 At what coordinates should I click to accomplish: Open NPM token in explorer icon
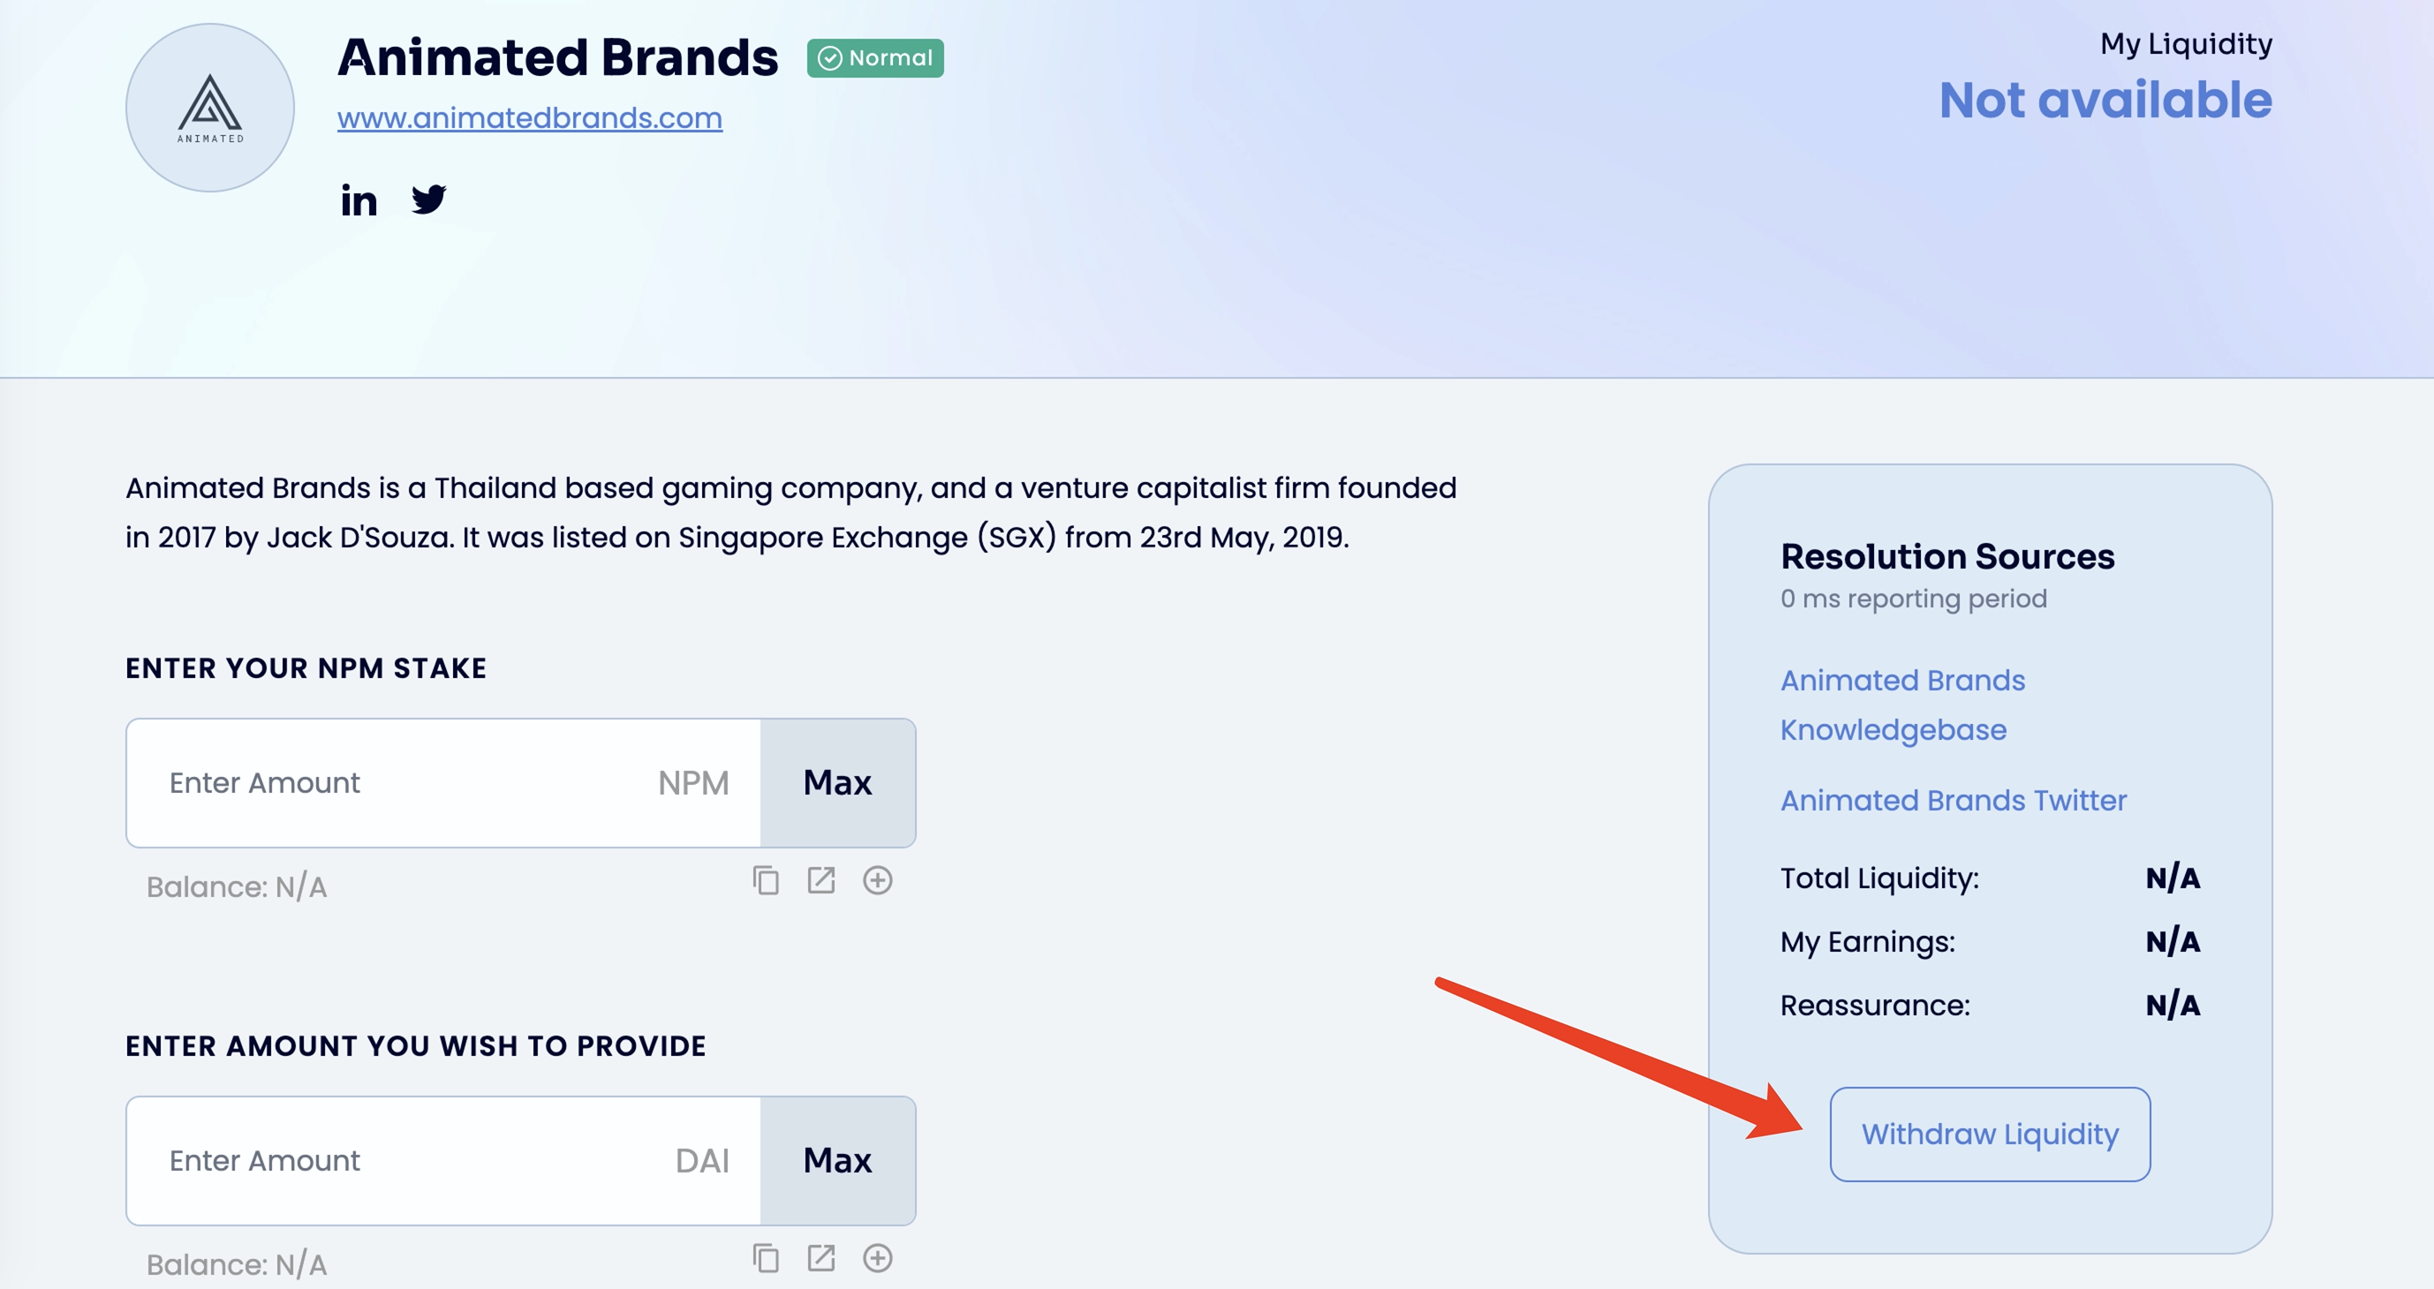click(x=821, y=880)
